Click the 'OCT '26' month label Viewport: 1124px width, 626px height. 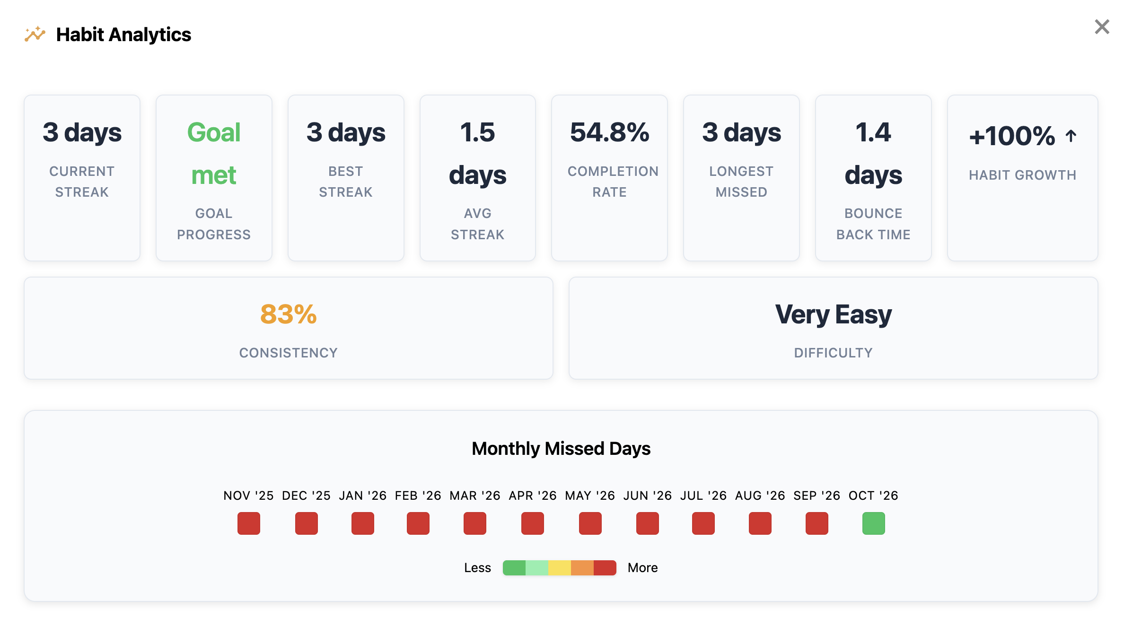click(873, 496)
